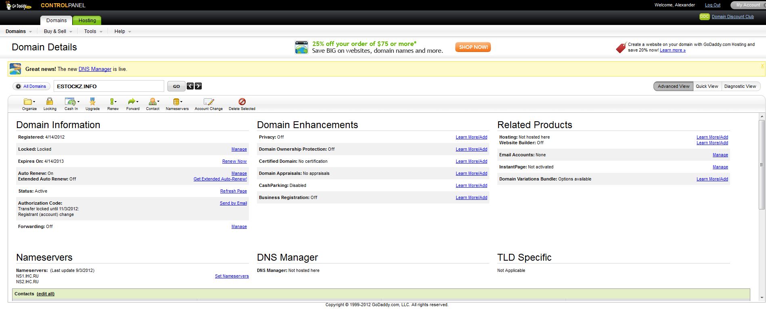Click Manage link for Locked status
The width and height of the screenshot is (766, 309).
[x=239, y=149]
